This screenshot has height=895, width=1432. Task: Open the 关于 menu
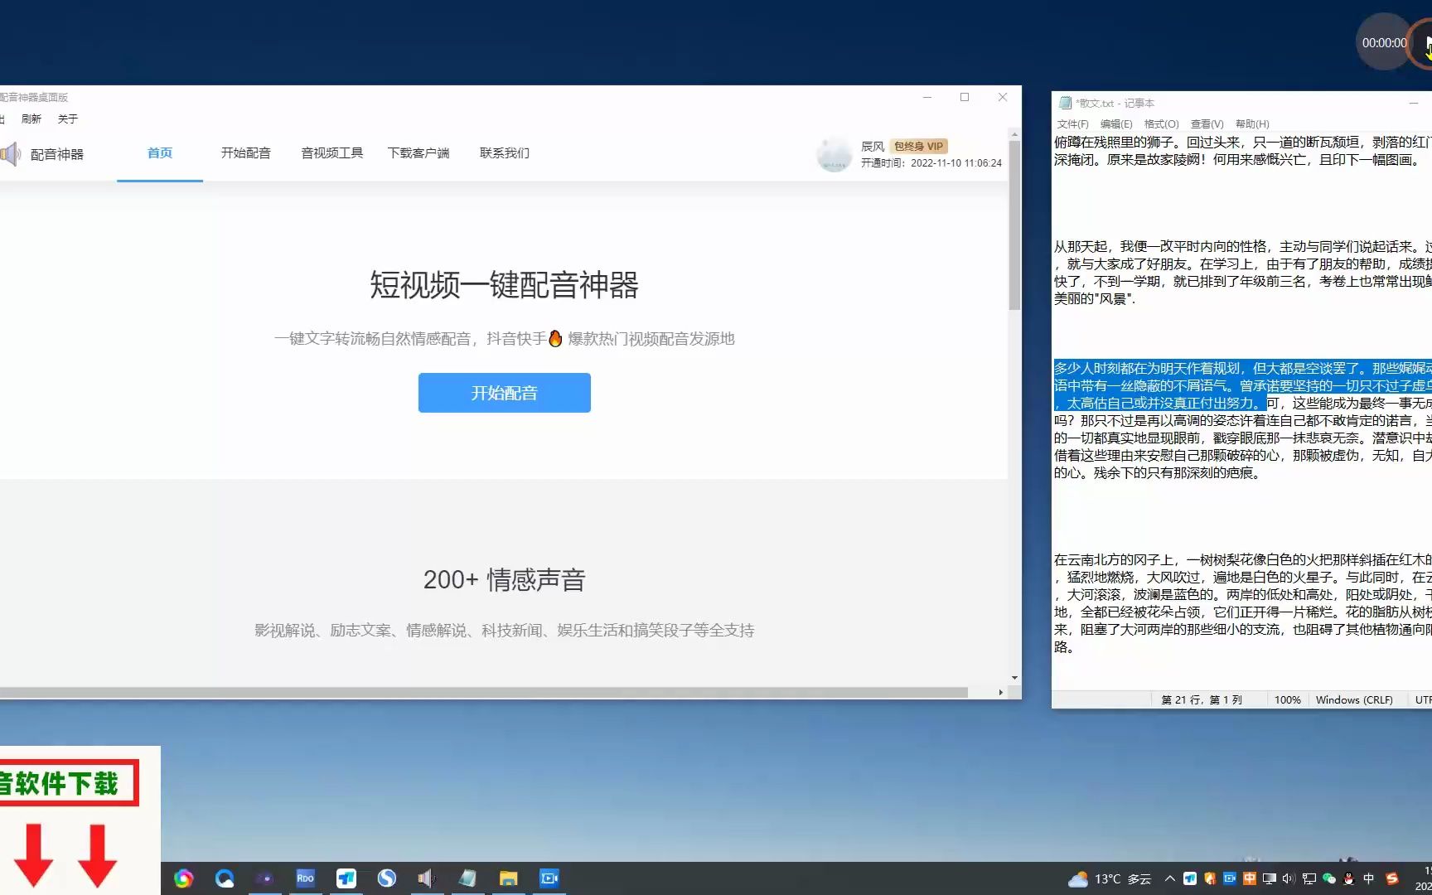pyautogui.click(x=68, y=119)
